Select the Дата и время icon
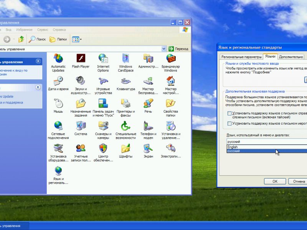307x230 pixels. [58, 83]
